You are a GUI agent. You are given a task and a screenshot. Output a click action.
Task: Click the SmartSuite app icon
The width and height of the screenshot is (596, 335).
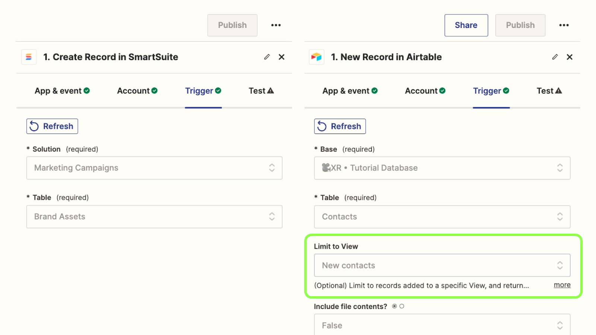click(29, 57)
